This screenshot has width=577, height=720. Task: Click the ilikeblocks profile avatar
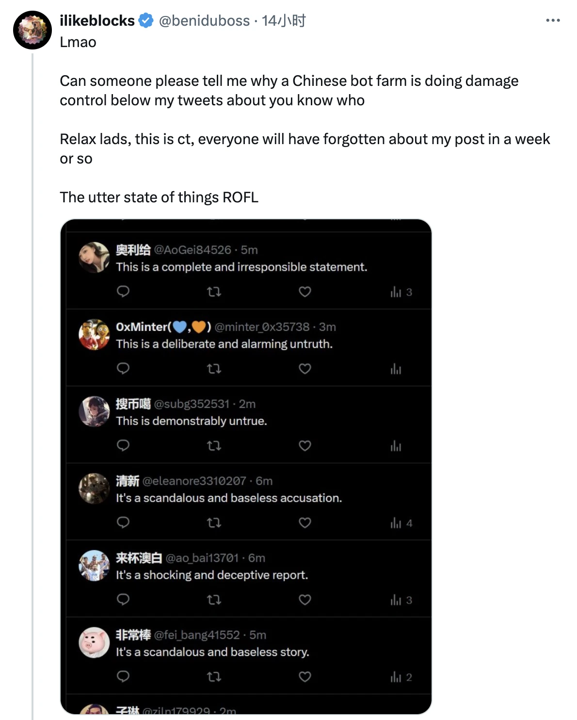click(x=32, y=30)
